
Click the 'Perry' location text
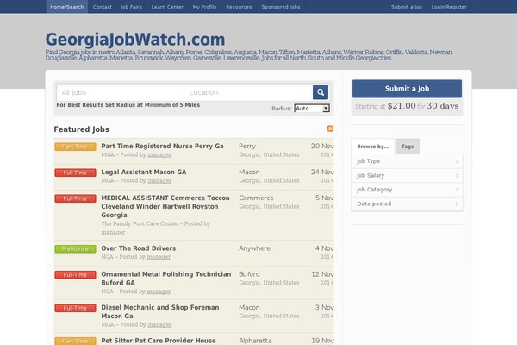(x=247, y=146)
